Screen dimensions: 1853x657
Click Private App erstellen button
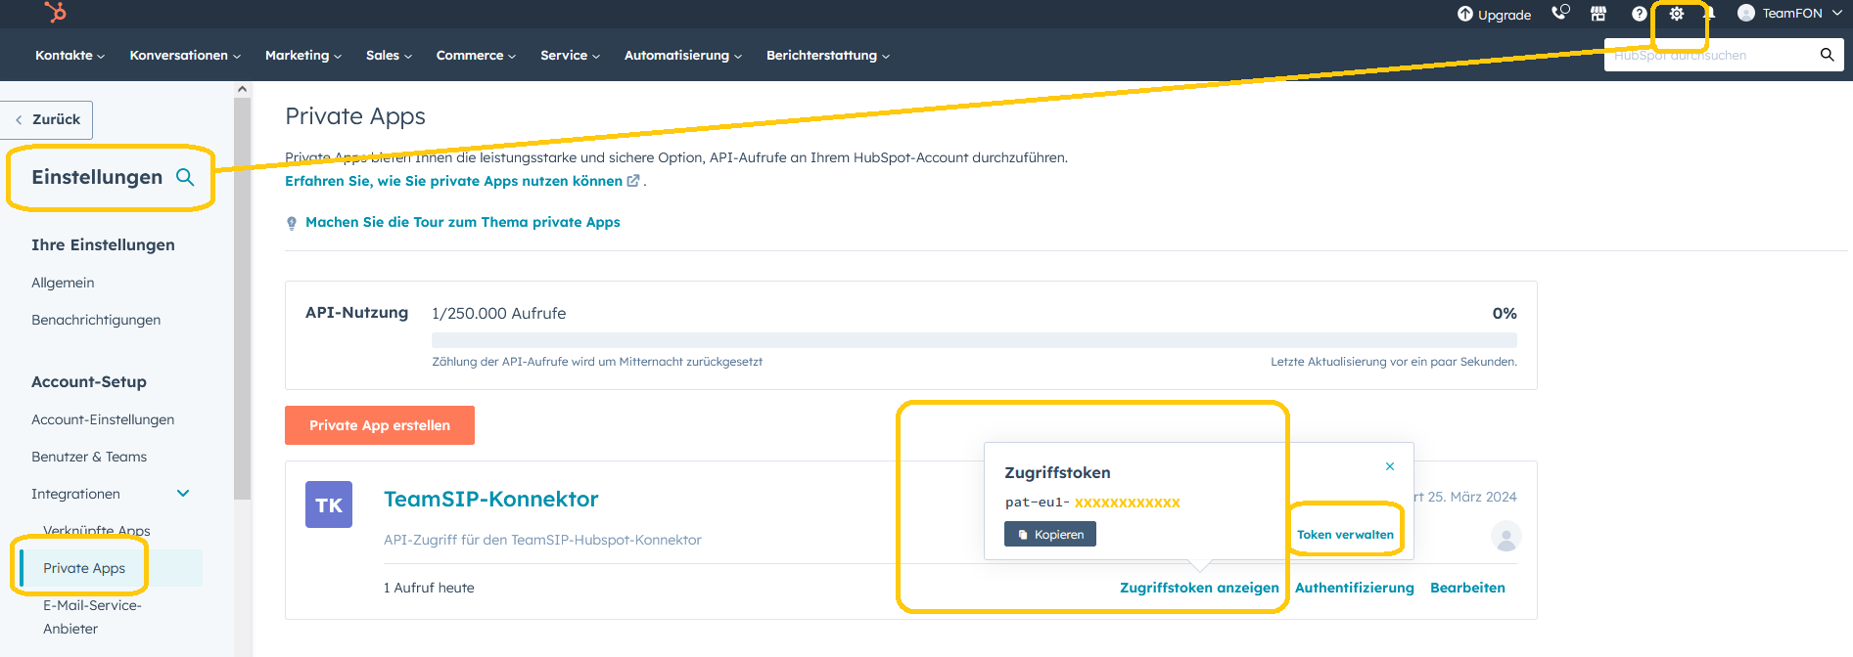tap(380, 425)
